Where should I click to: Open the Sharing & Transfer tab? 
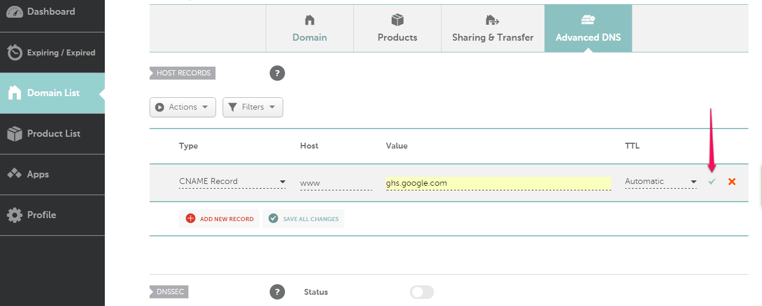pos(493,28)
